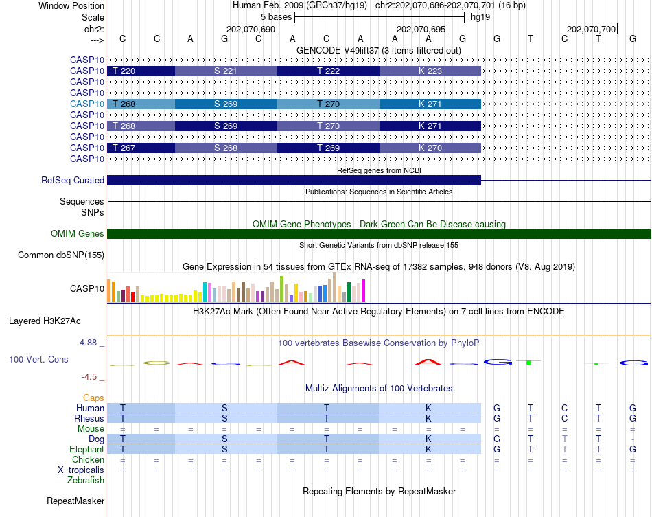Select the Mouse species label
Image resolution: width=652 pixels, height=517 pixels.
pyautogui.click(x=91, y=429)
